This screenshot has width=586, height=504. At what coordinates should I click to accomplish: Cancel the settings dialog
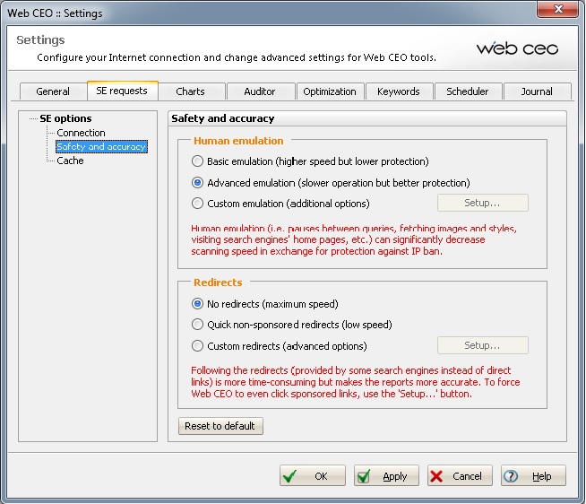coord(460,476)
